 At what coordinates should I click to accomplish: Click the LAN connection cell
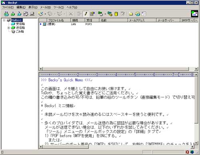click(74, 24)
